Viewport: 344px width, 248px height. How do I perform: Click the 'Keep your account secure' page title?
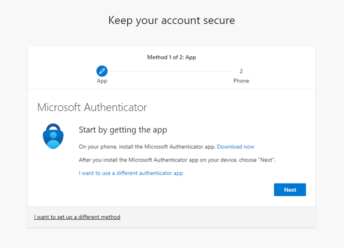(x=171, y=20)
